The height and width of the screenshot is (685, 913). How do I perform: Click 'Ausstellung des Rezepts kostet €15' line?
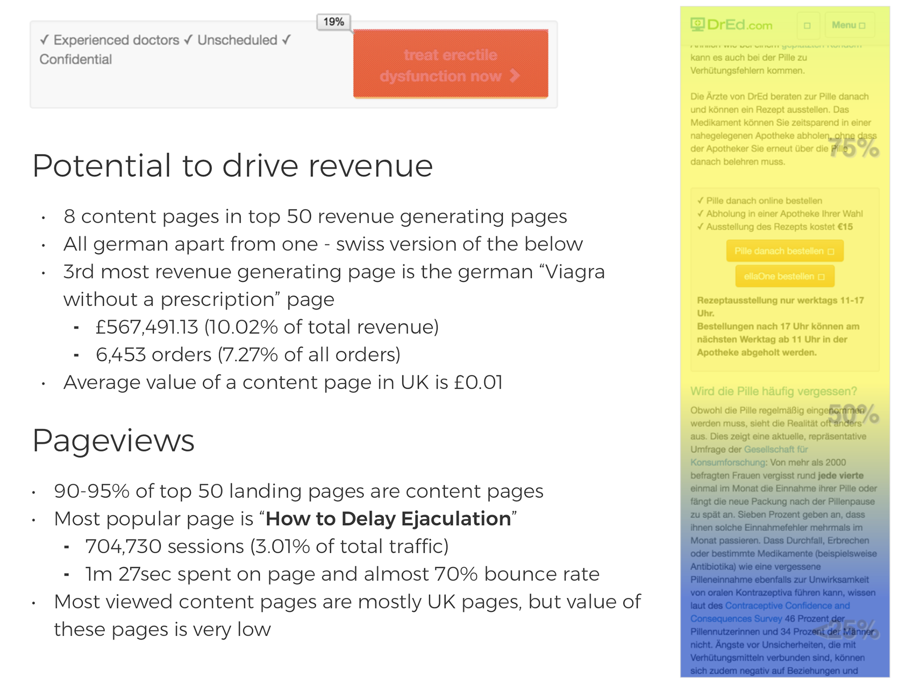775,227
